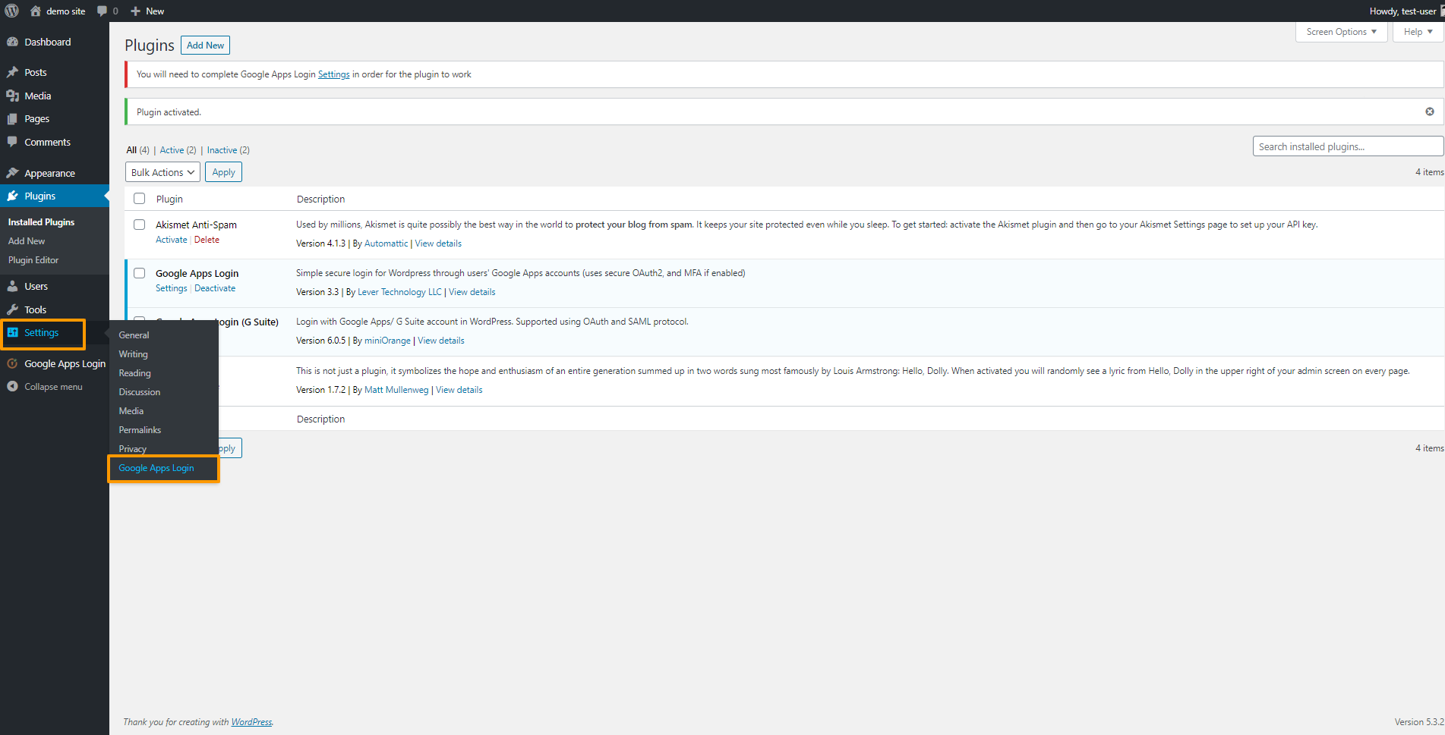Click the top Apply bulk action button
Viewport: 1445px width, 735px height.
coord(223,172)
